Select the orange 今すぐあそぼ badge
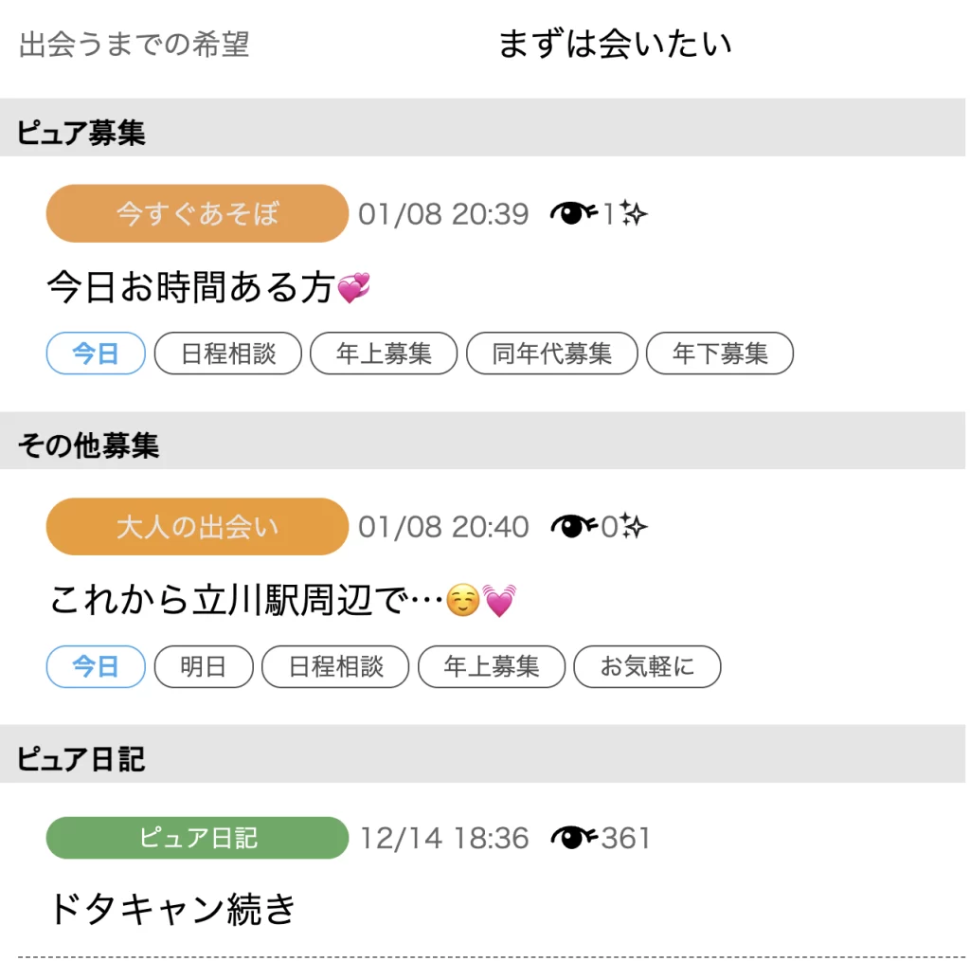 tap(196, 213)
